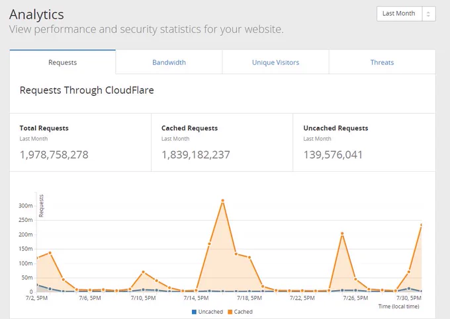Viewport: 450px width, 319px height.
Task: Toggle the Cached legend orange swatch
Action: [230, 312]
